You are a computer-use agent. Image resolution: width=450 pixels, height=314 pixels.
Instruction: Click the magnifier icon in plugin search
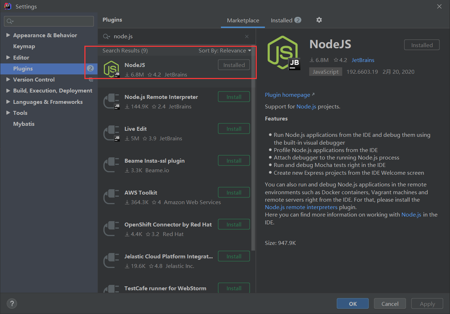(x=106, y=37)
